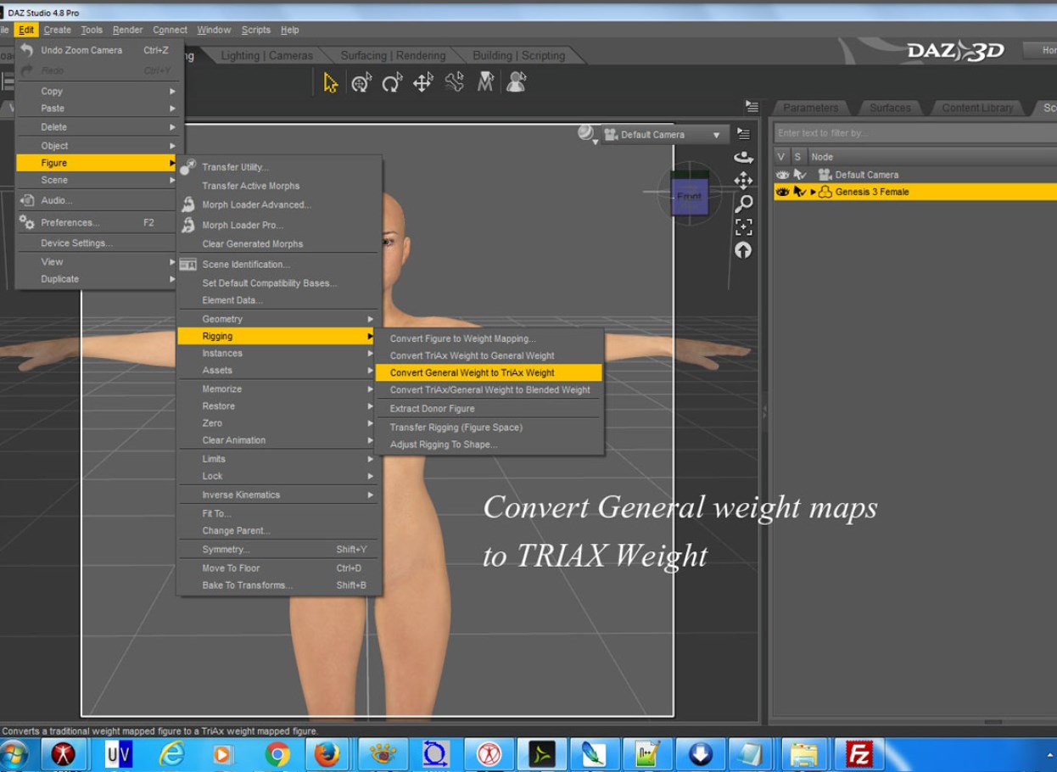Expand the Genesis 3 Female node

[813, 192]
